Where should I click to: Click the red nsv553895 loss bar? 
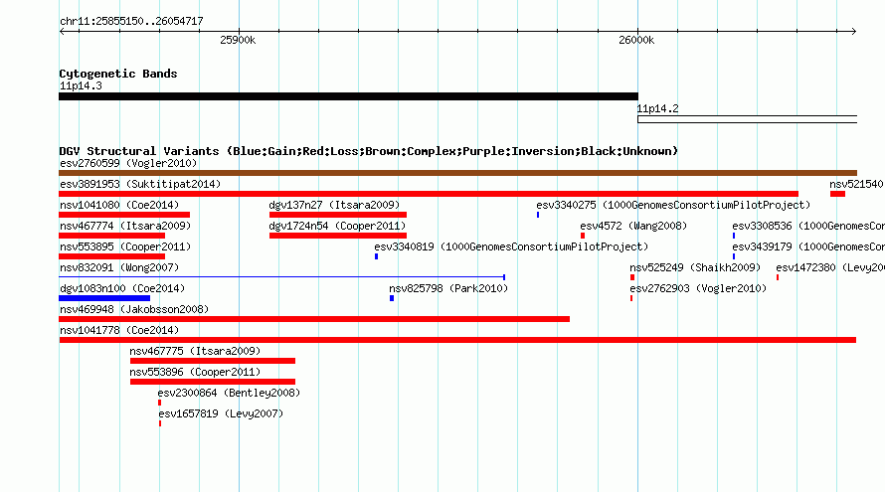(111, 256)
